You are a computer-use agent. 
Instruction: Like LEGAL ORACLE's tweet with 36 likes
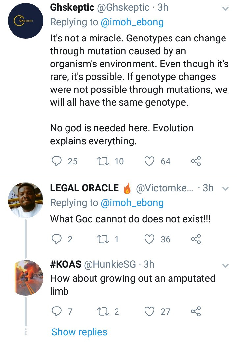point(150,239)
